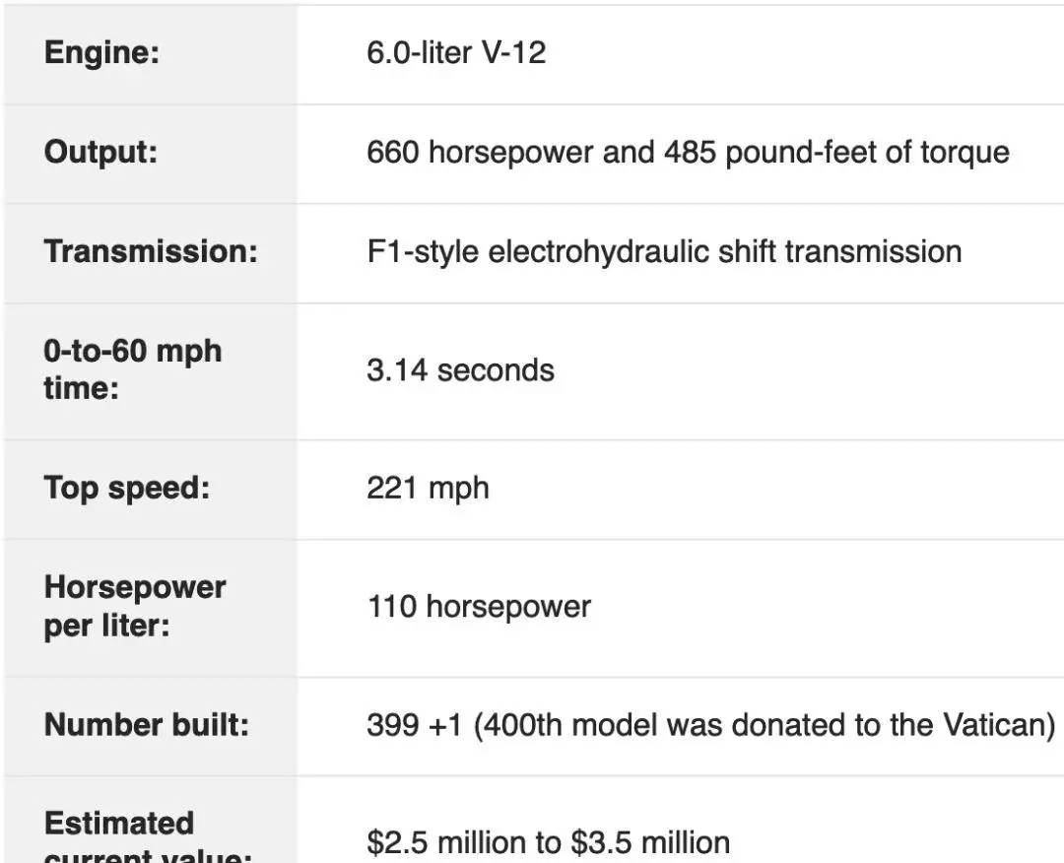
Task: Click the 'Top speed:' label
Action: click(x=127, y=489)
